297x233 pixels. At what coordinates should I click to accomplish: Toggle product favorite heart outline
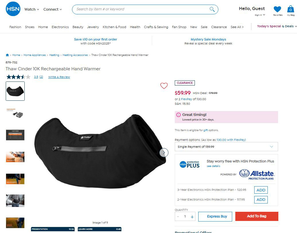tap(164, 86)
